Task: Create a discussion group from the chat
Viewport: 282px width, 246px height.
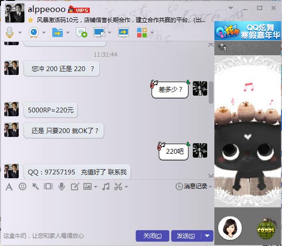Action: (x=82, y=33)
